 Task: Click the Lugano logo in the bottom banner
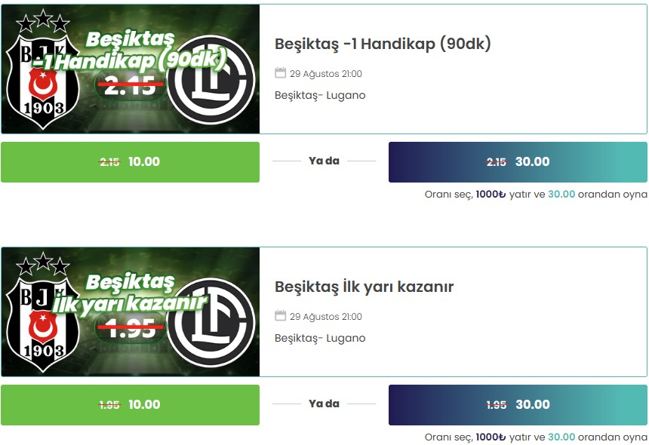pos(211,322)
